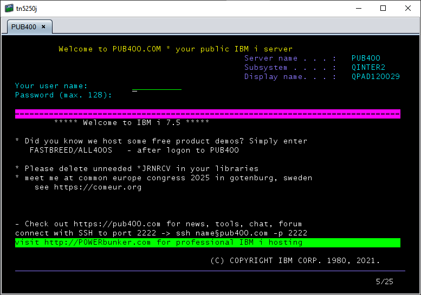The width and height of the screenshot is (421, 295).
Task: Maximize the tn5250j window
Action: pos(383,8)
